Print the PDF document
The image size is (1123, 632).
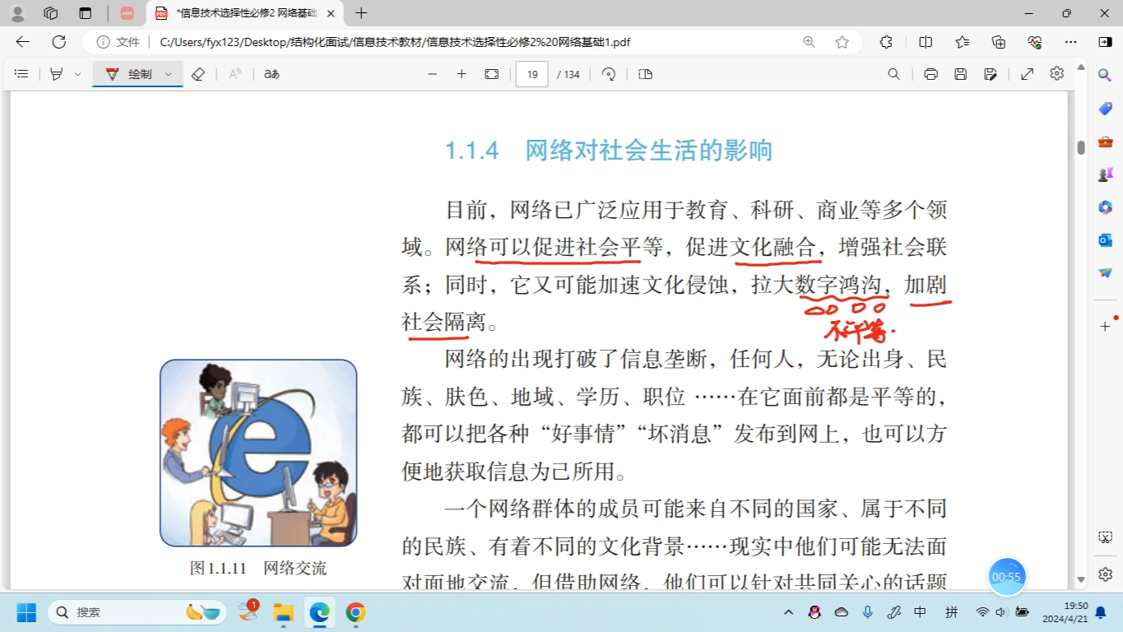[x=930, y=73]
